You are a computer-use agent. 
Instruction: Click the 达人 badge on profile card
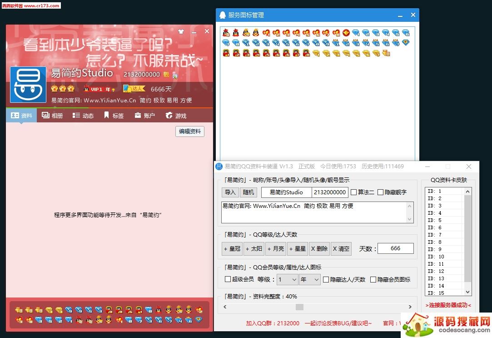pos(134,89)
